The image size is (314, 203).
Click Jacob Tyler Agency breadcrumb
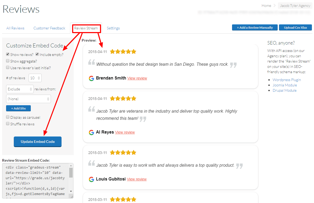tap(295, 6)
